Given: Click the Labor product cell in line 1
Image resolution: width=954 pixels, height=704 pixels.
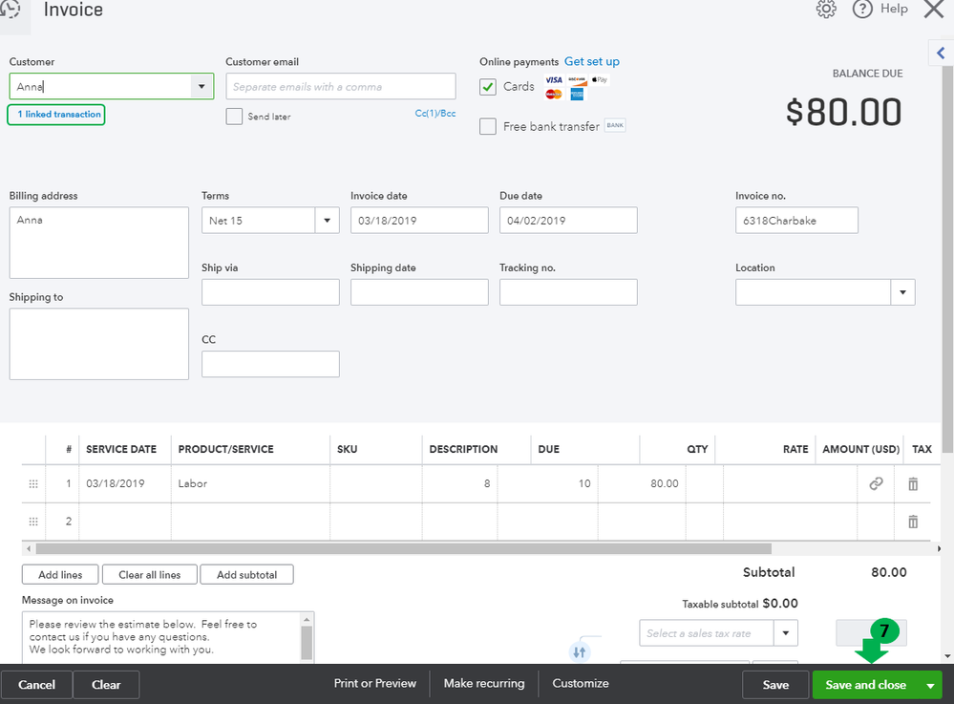Looking at the screenshot, I should pos(250,483).
